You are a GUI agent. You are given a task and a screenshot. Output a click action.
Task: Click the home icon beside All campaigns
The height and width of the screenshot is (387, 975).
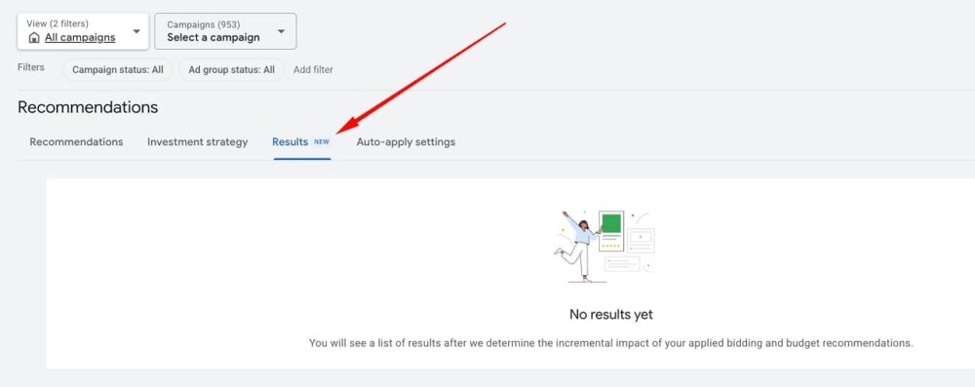point(34,38)
